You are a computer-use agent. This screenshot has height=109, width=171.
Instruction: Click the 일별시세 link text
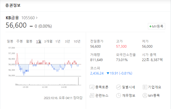point(129,87)
